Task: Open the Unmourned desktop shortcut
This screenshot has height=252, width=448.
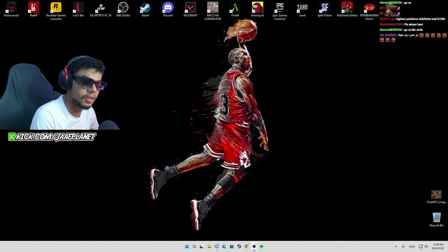Action: coord(11,10)
